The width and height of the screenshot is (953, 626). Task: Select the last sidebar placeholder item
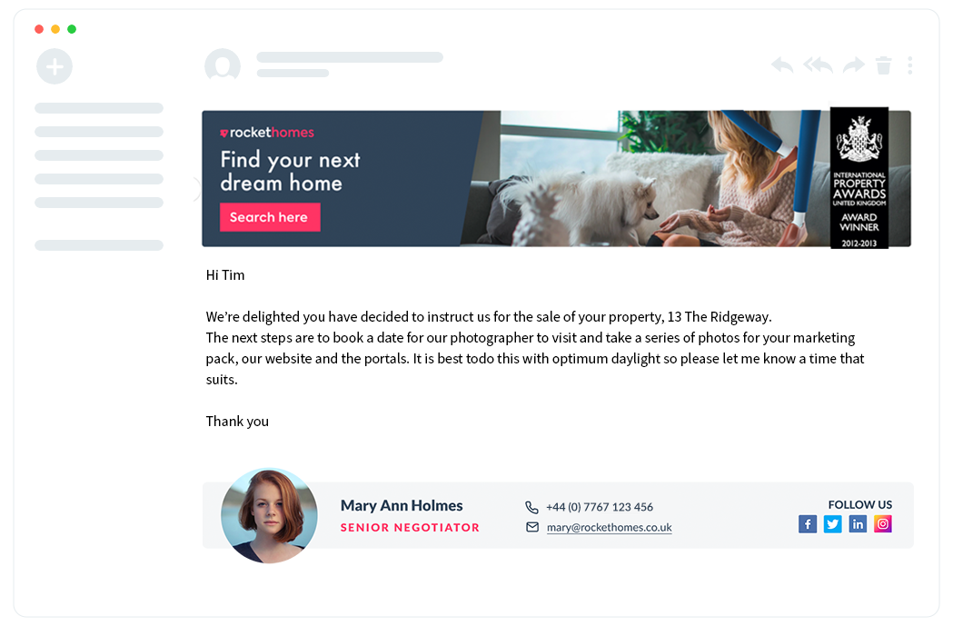pos(99,245)
